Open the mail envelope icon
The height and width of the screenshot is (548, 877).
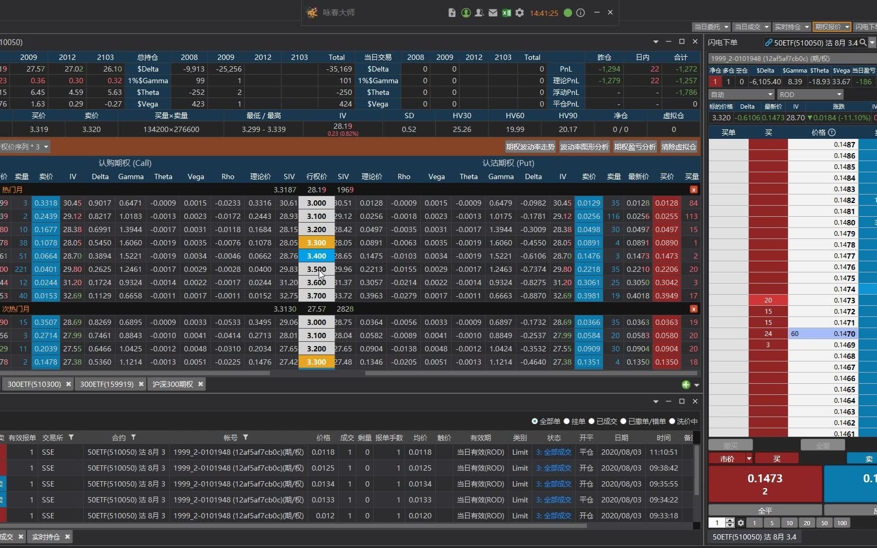click(x=493, y=13)
